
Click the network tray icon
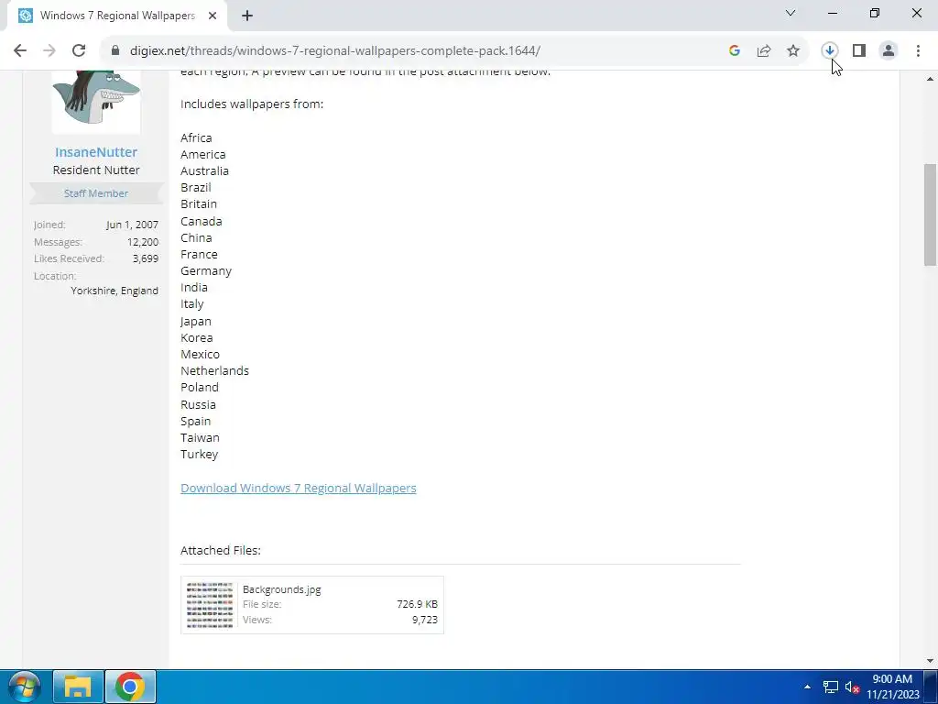[x=830, y=687]
